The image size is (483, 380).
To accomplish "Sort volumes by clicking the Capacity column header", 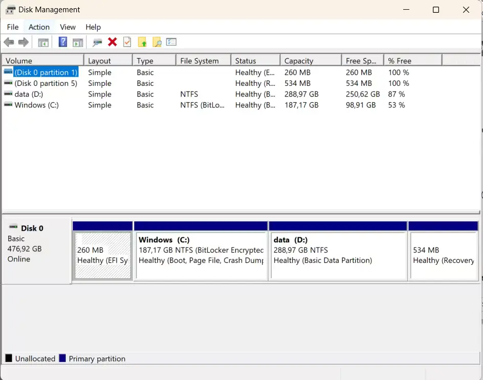I will click(x=299, y=60).
